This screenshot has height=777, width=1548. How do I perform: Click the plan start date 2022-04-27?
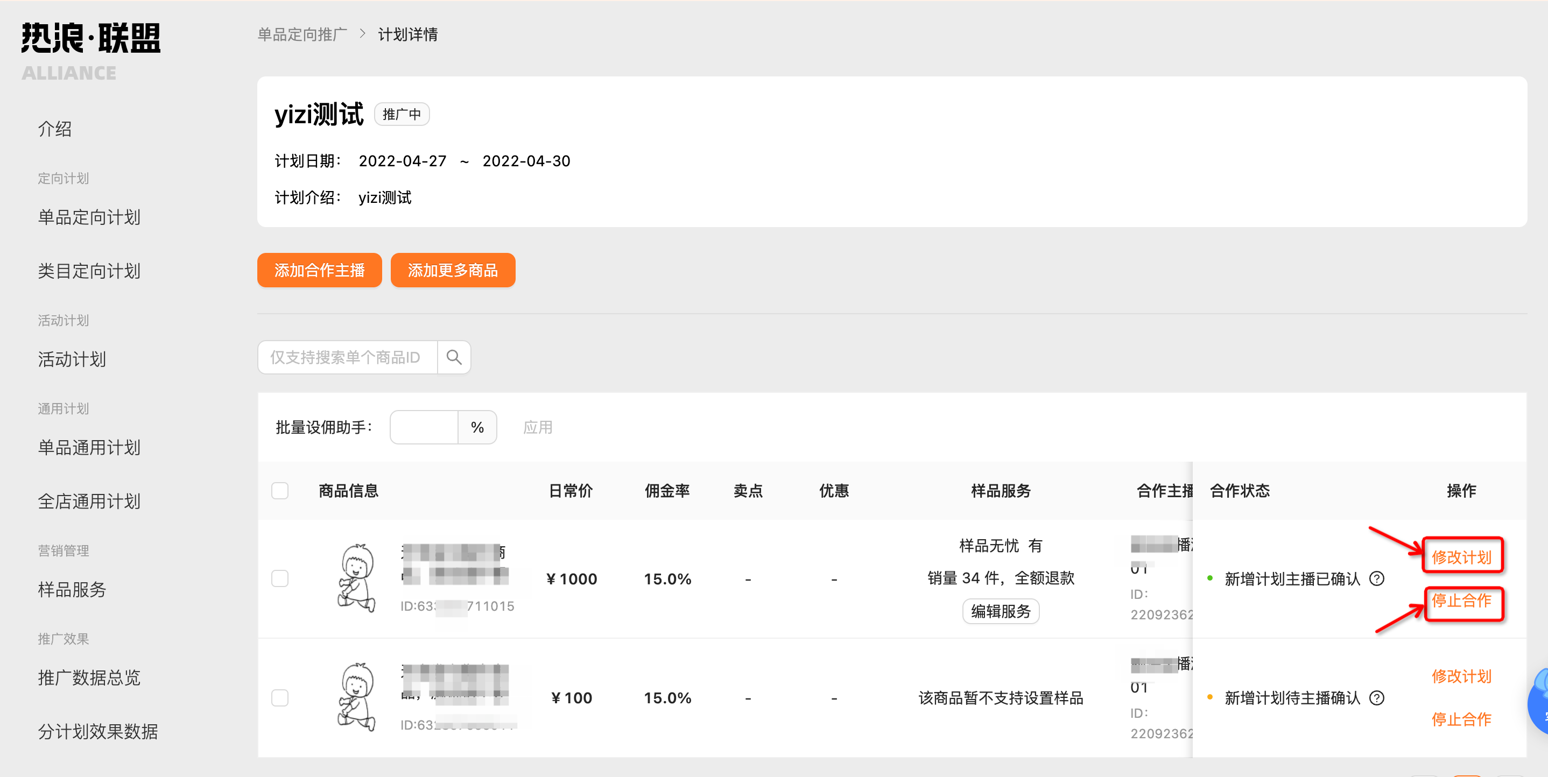click(403, 161)
